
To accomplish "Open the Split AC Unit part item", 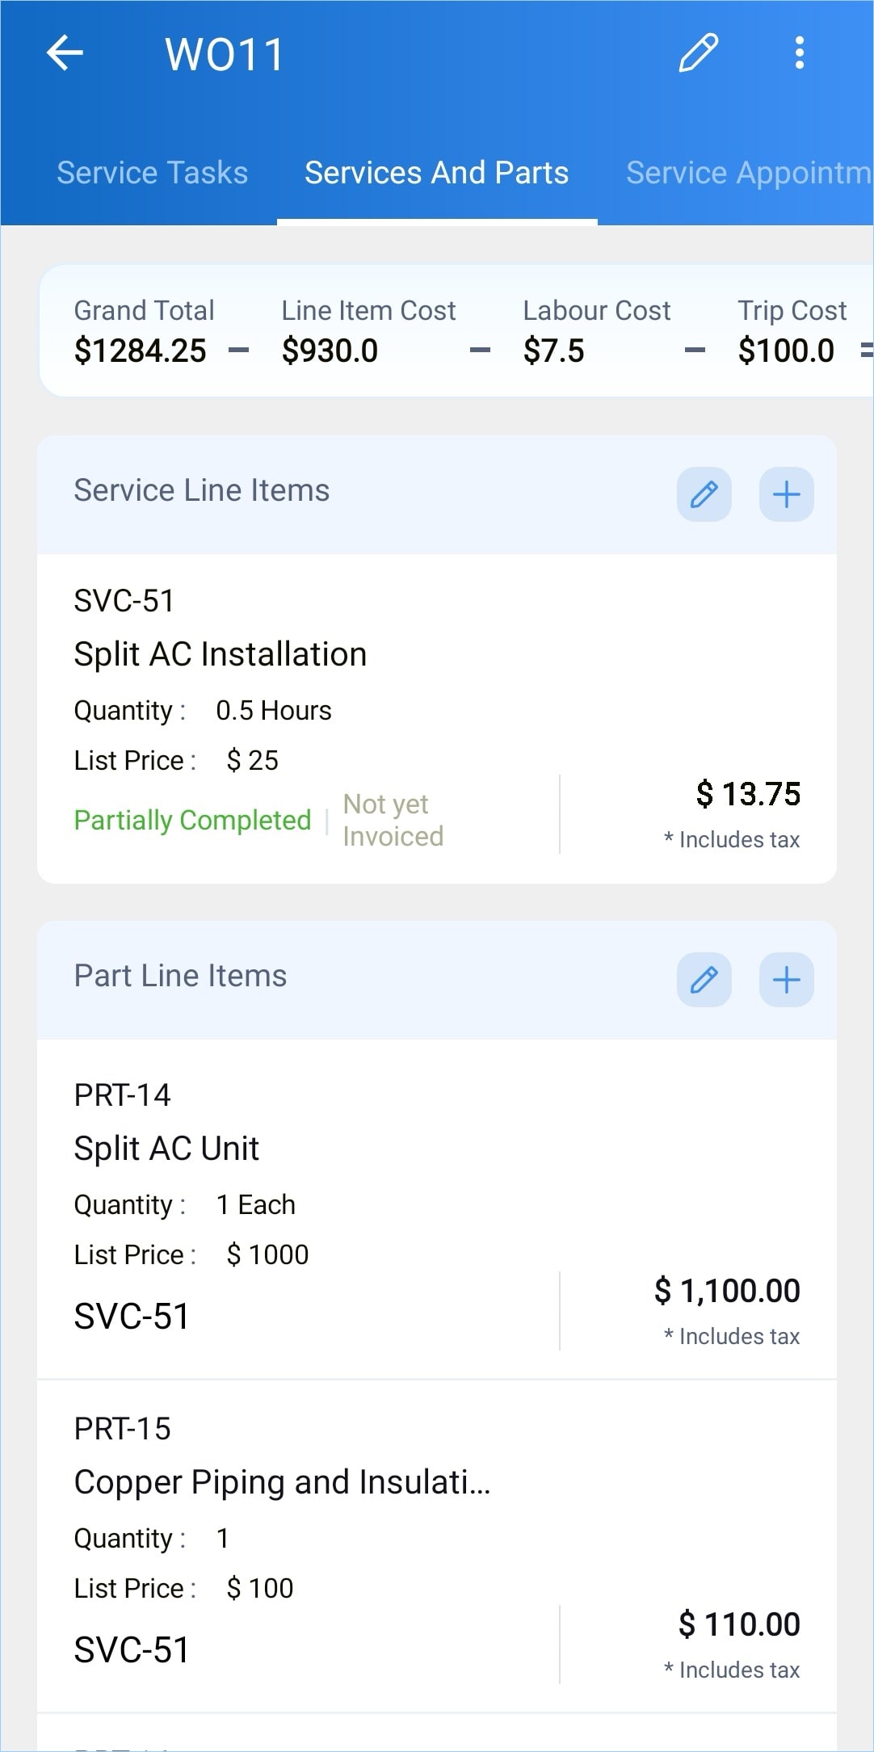I will (x=166, y=1149).
